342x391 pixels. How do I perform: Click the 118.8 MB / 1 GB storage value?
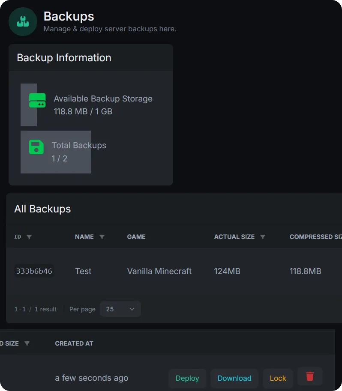(83, 111)
